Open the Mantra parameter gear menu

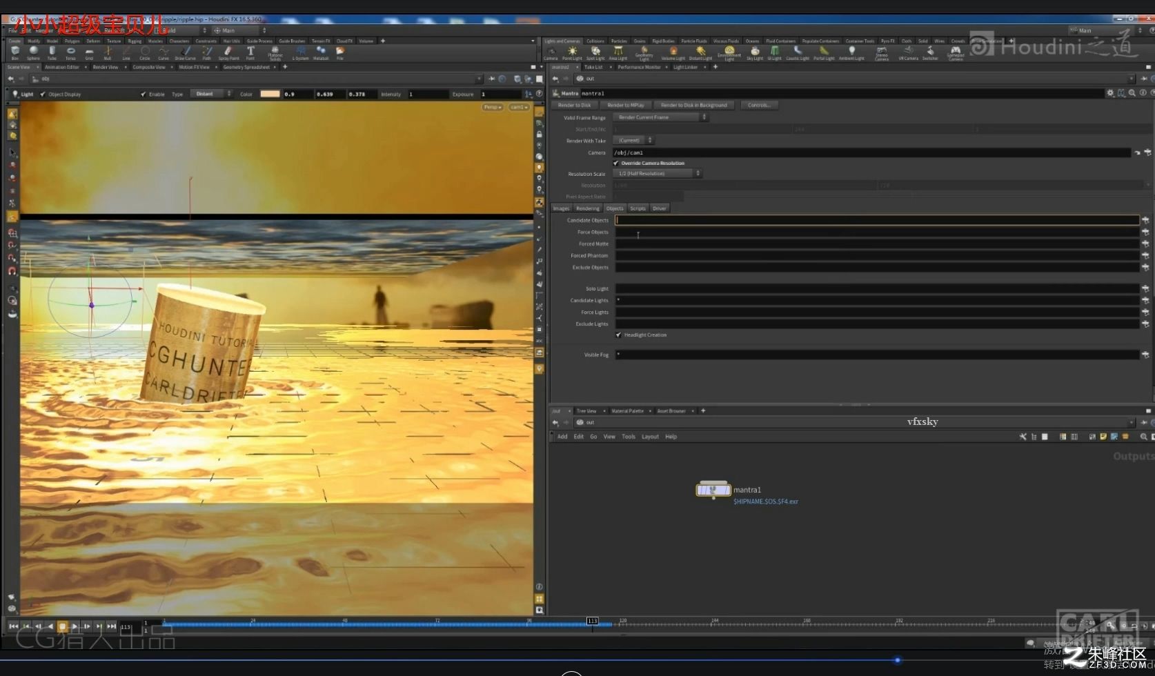(1110, 93)
